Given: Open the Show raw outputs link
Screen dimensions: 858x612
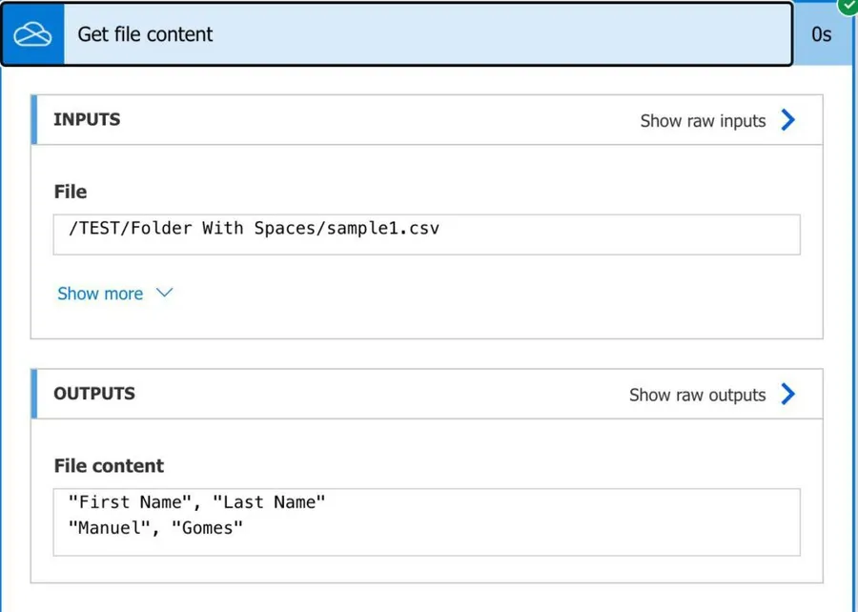Looking at the screenshot, I should (x=697, y=395).
